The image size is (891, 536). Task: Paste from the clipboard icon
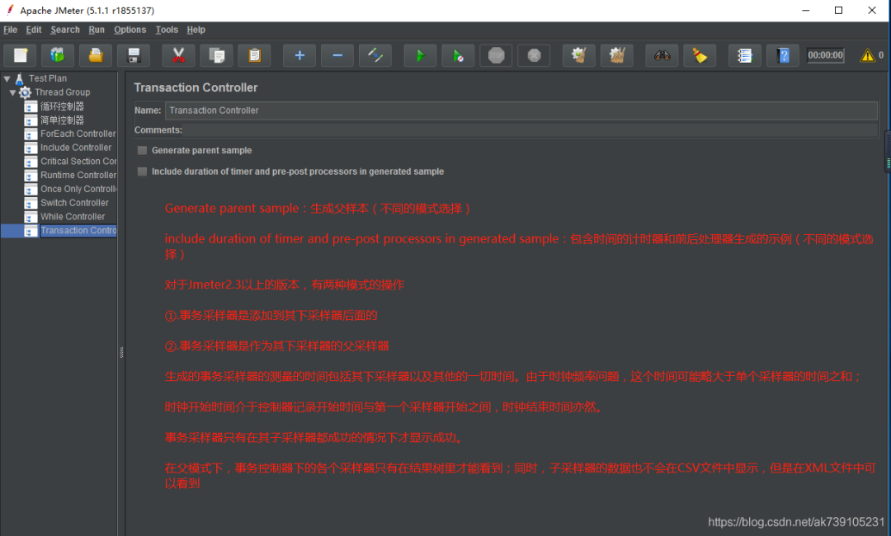[254, 55]
